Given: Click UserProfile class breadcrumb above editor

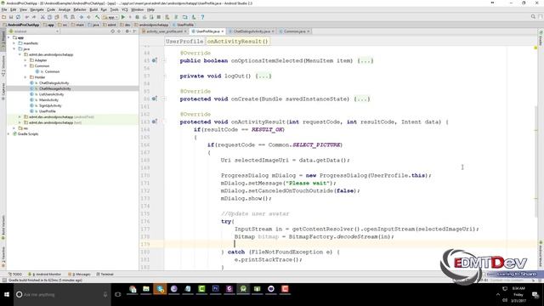Looking at the screenshot, I should click(x=184, y=42).
